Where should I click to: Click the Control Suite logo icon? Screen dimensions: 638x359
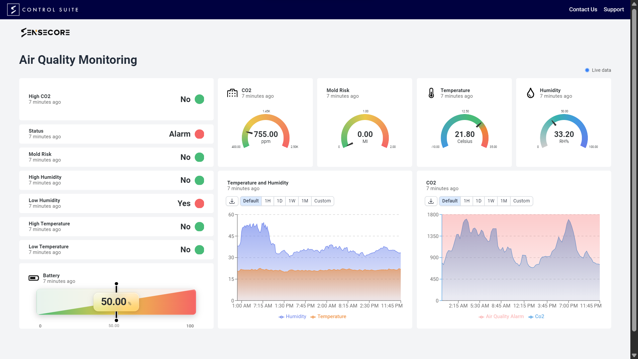[13, 10]
